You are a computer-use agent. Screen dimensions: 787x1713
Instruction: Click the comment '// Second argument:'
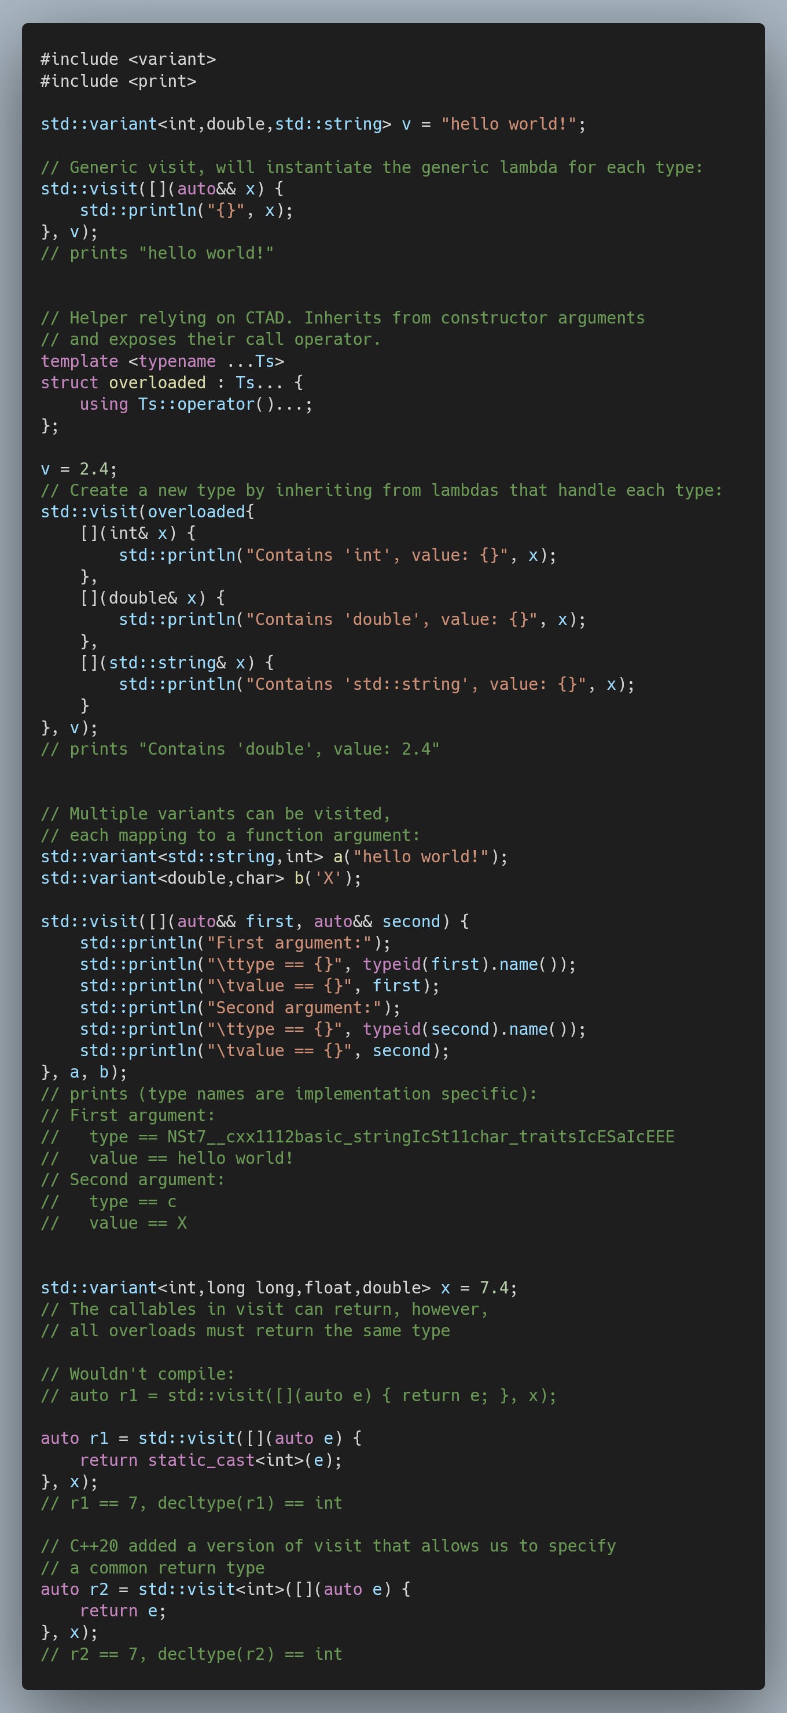pyautogui.click(x=133, y=1179)
